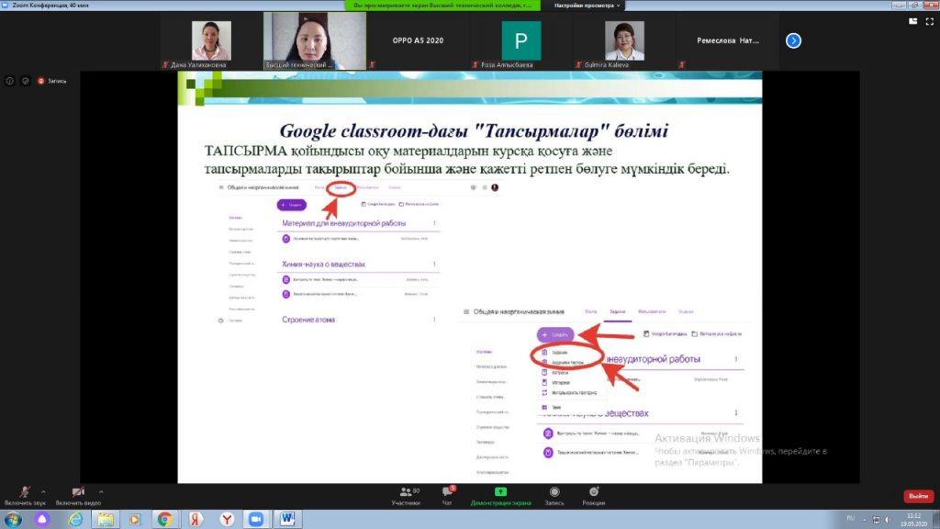Unmute microphone with Включить звук
Screen dimensions: 940x529
[25, 496]
